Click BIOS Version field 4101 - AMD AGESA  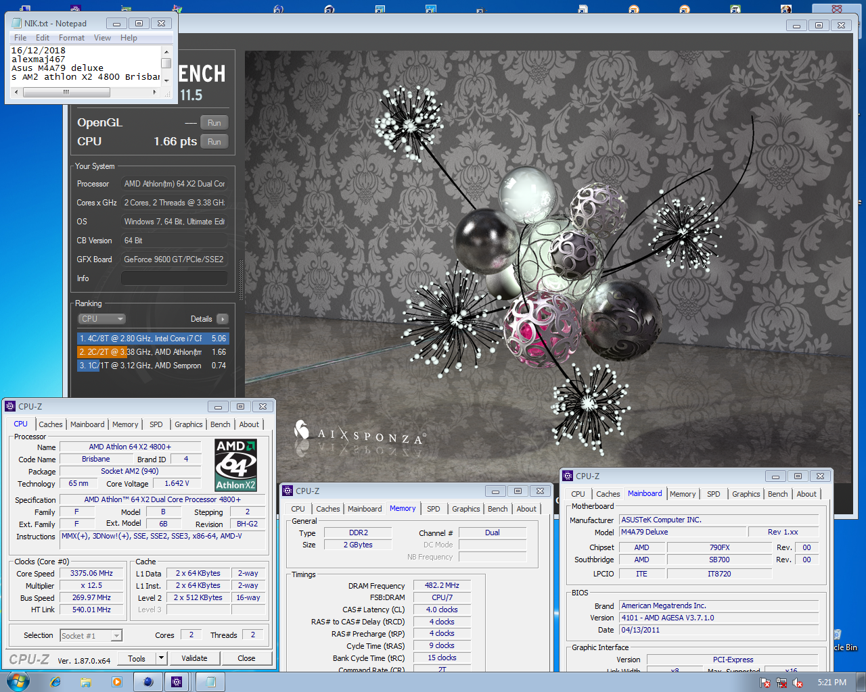(719, 618)
